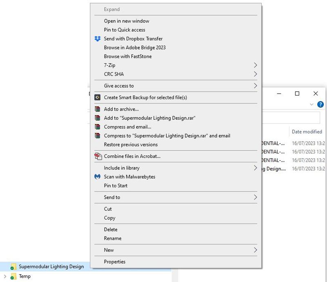
Task: Click the Malwarebytes icon in the context menu
Action: pos(97,177)
